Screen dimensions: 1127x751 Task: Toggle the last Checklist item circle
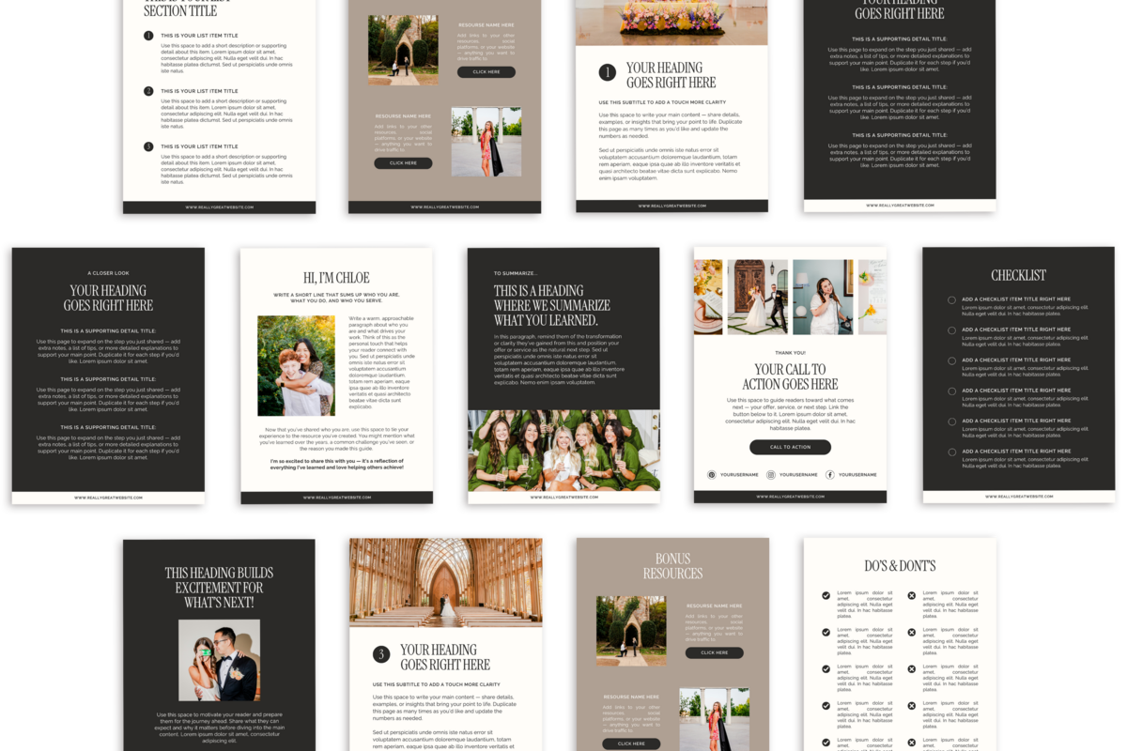pyautogui.click(x=951, y=452)
